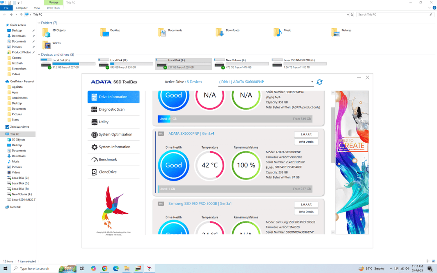Click the Microsoft Edge taskbar icon
This screenshot has height=273, width=437.
click(116, 268)
